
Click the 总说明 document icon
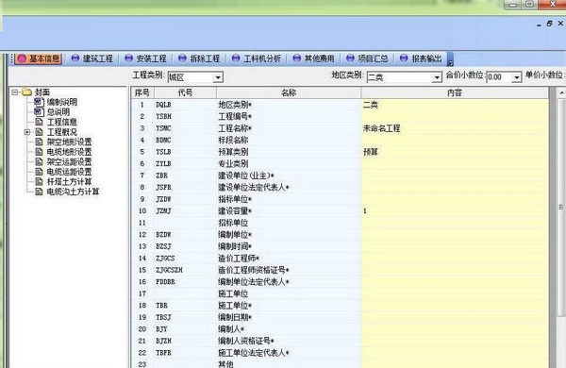pyautogui.click(x=39, y=112)
